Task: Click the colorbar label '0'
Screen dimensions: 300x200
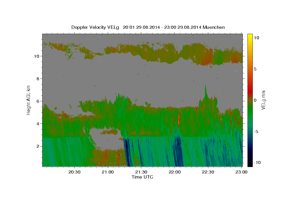Action: [255, 100]
